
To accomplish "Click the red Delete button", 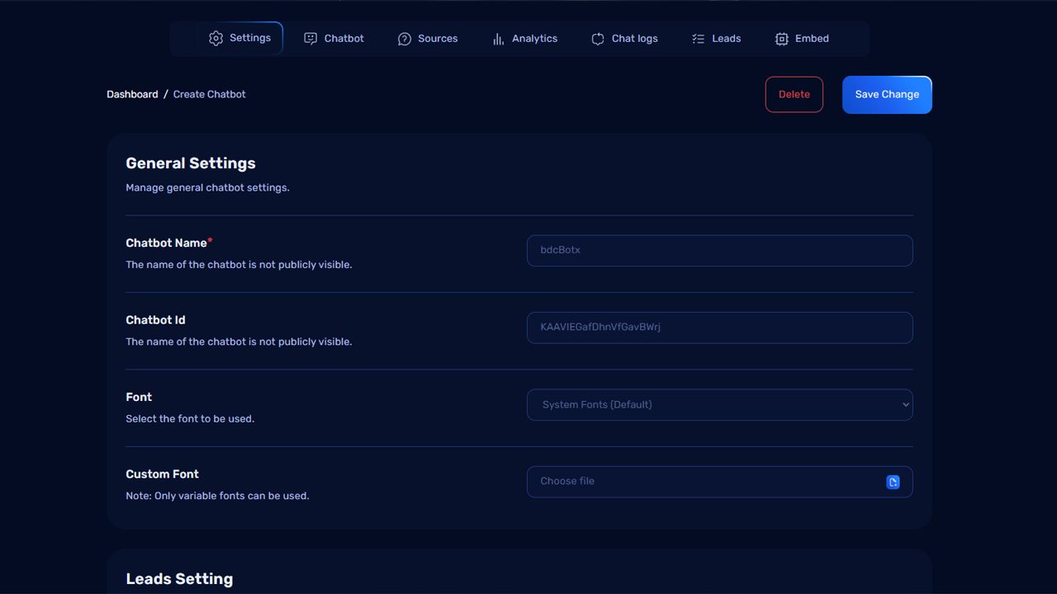I will point(794,94).
